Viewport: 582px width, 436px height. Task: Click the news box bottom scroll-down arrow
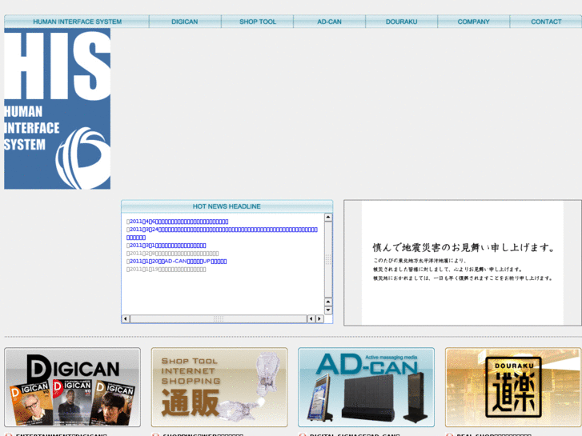(x=328, y=310)
